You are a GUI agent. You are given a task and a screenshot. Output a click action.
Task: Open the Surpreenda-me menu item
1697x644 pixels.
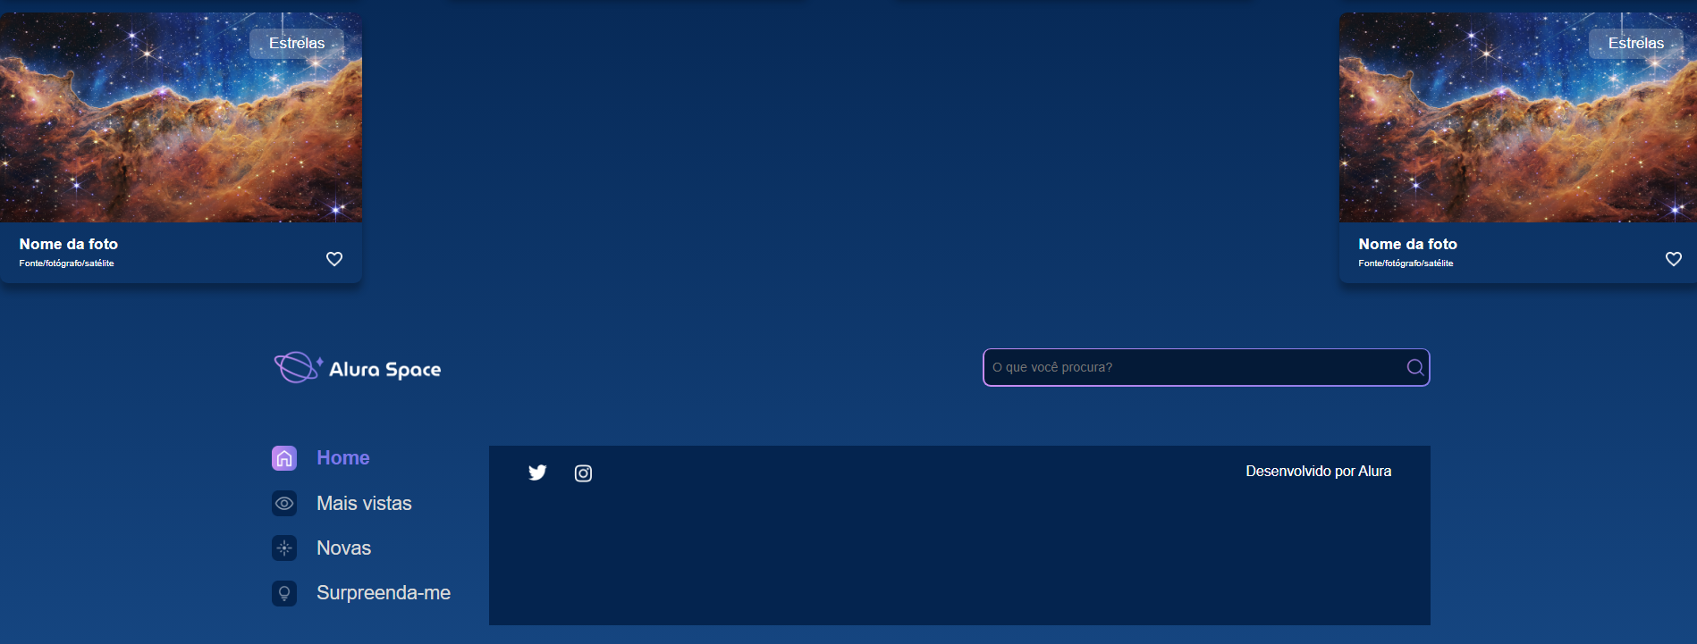384,593
